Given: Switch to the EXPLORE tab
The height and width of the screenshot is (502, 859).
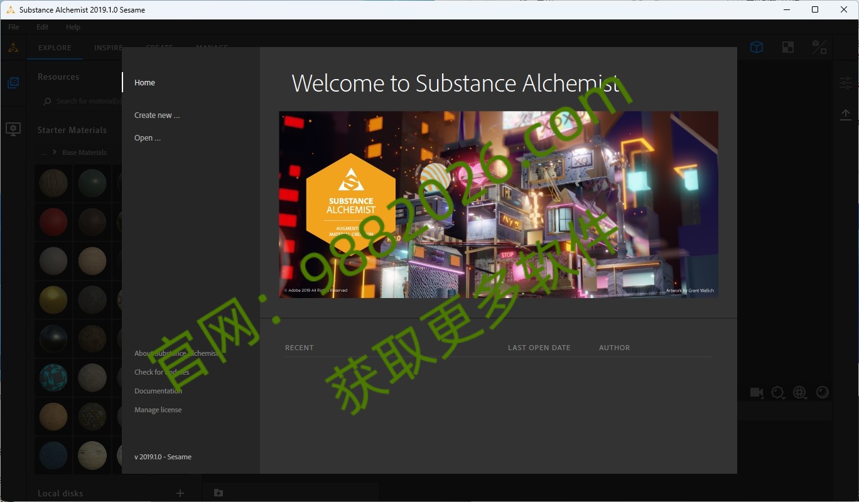Looking at the screenshot, I should pos(55,48).
